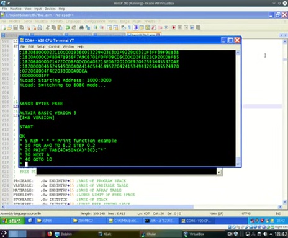Open the Edit menu in the terminal window

click(x=31, y=46)
